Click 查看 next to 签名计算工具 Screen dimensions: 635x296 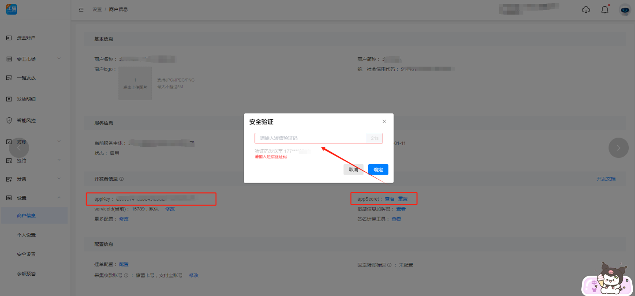click(x=396, y=219)
